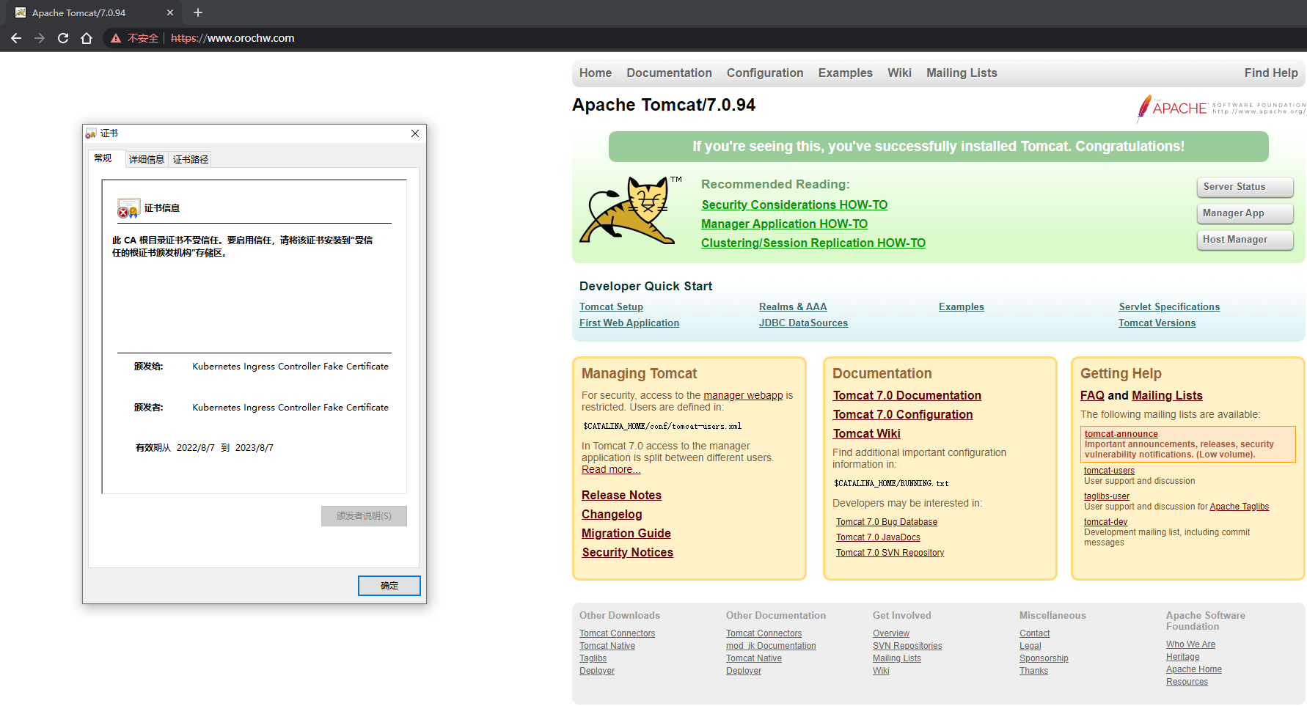Click the Tomcat cat logo image
Viewport: 1307px width, 706px height.
629,210
